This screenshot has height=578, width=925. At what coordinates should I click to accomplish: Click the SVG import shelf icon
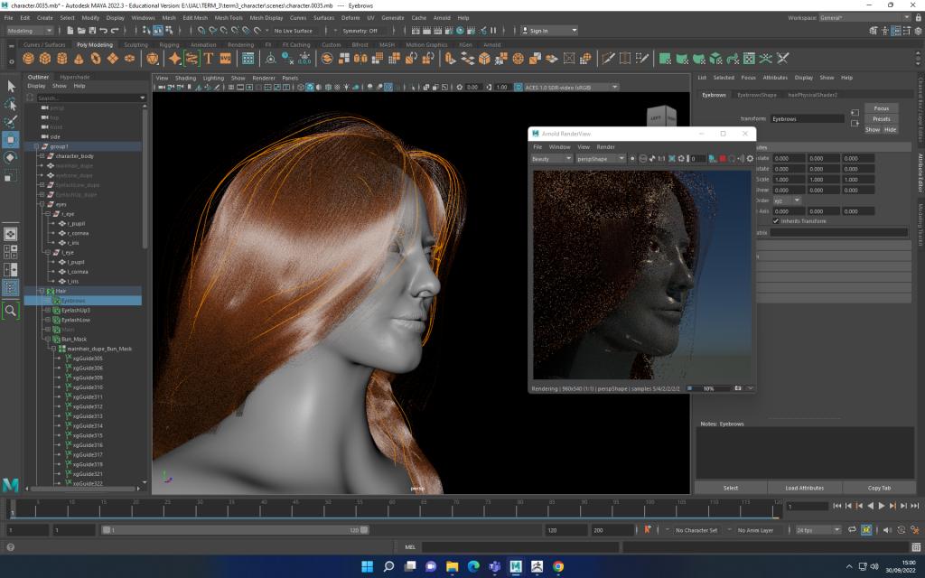tap(225, 59)
